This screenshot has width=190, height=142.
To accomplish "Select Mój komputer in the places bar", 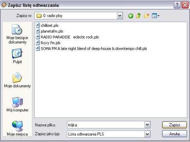I will click(x=17, y=104).
